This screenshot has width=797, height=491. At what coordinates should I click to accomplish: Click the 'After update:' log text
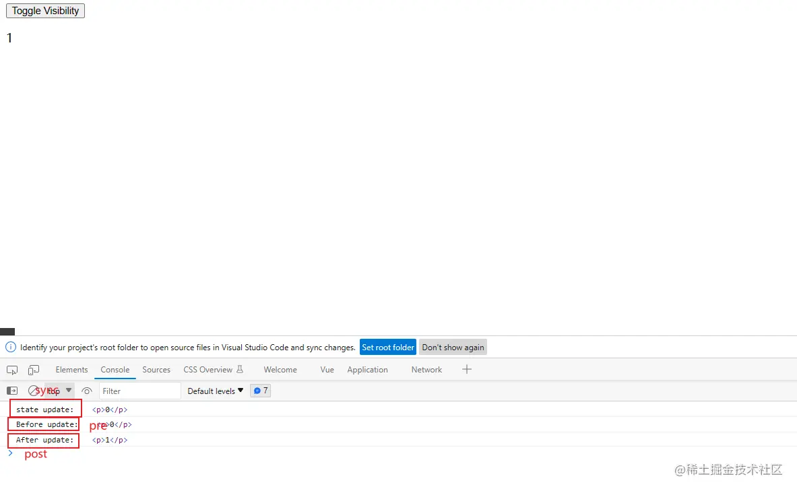coord(44,440)
